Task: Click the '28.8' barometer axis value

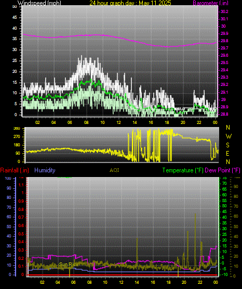Action: (x=224, y=114)
